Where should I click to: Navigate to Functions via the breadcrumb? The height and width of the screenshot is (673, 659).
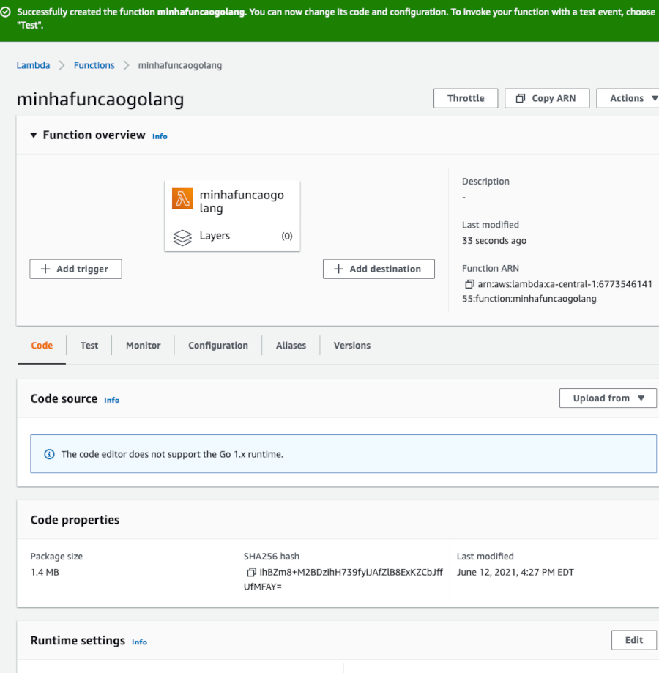pos(94,65)
